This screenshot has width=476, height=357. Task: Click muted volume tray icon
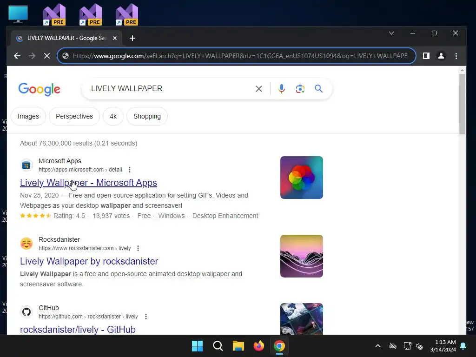[420, 346]
